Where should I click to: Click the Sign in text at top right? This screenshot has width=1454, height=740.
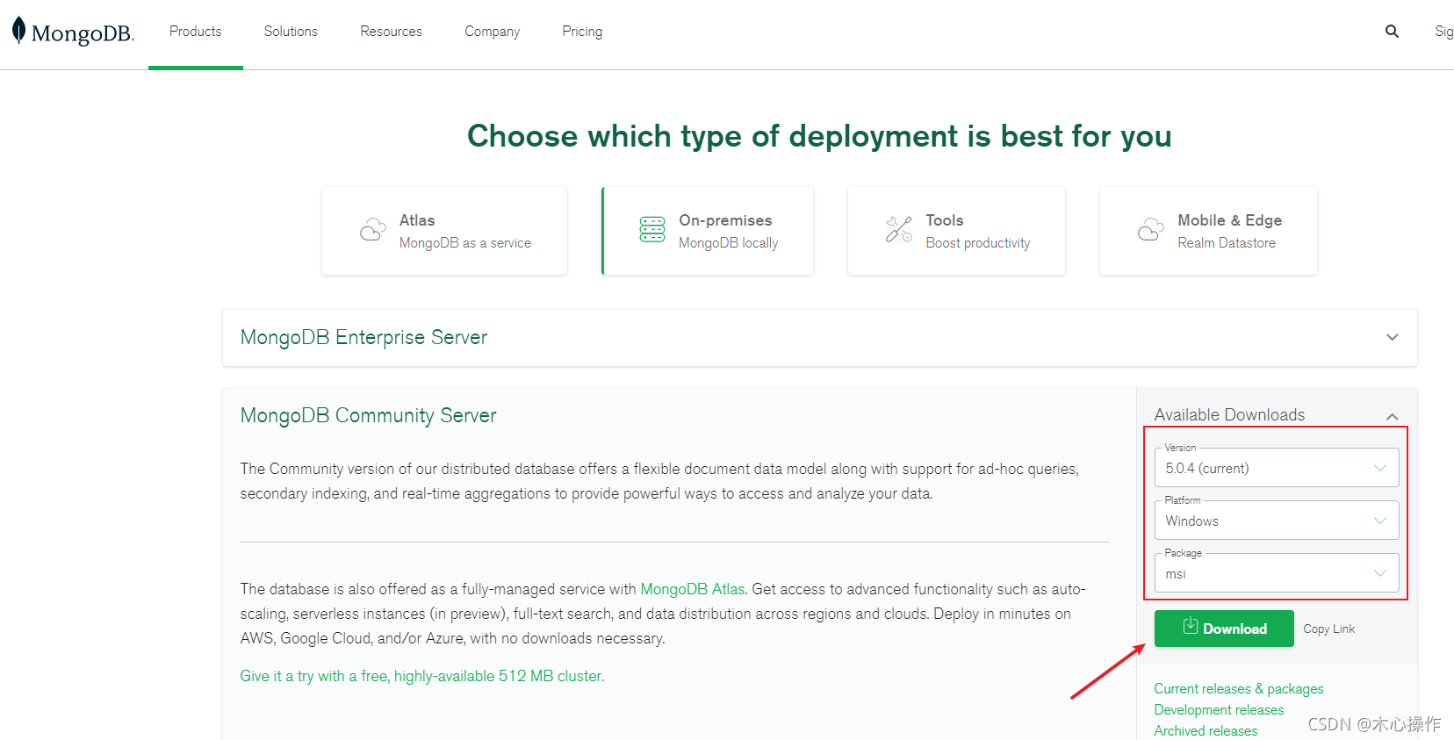(x=1444, y=32)
